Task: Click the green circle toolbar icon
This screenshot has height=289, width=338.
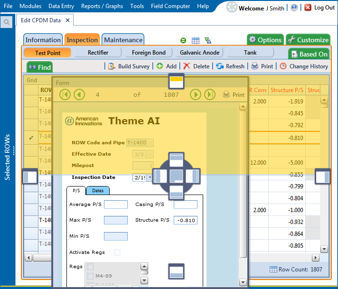Action: click(x=183, y=40)
